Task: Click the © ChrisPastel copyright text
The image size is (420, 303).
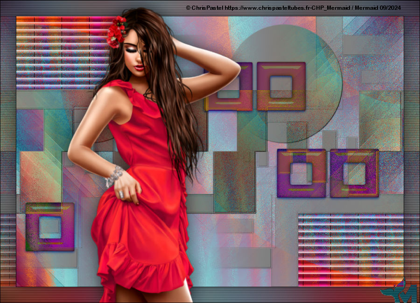Action: [204, 7]
